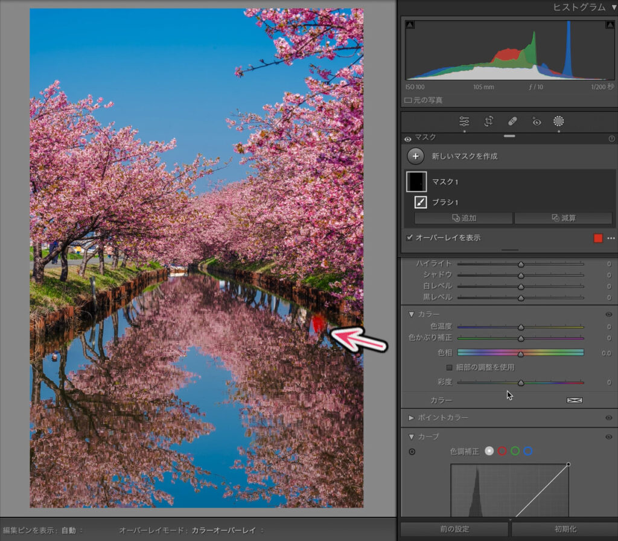Expand the ポイントカラー section
This screenshot has height=541, width=618.
pos(412,417)
